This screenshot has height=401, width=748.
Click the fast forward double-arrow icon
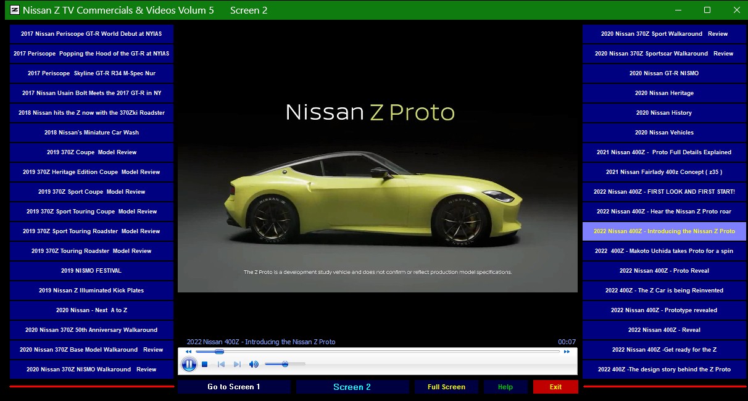click(566, 352)
